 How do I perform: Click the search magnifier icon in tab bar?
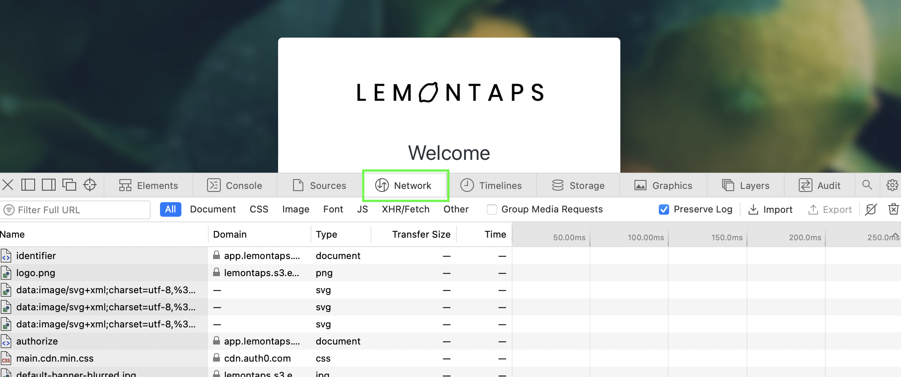click(x=867, y=185)
